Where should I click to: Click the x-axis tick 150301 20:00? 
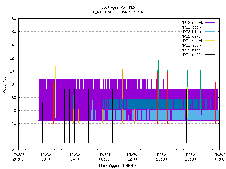[190, 157]
